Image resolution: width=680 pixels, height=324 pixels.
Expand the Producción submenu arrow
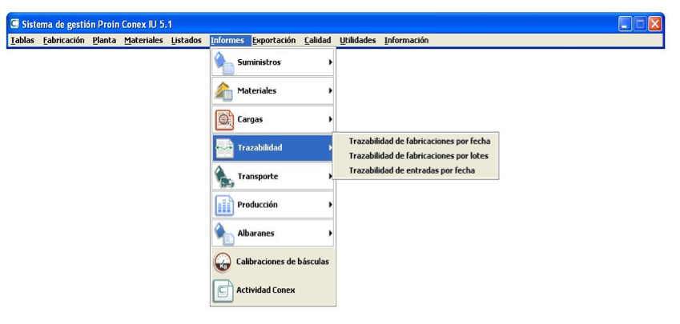point(331,205)
